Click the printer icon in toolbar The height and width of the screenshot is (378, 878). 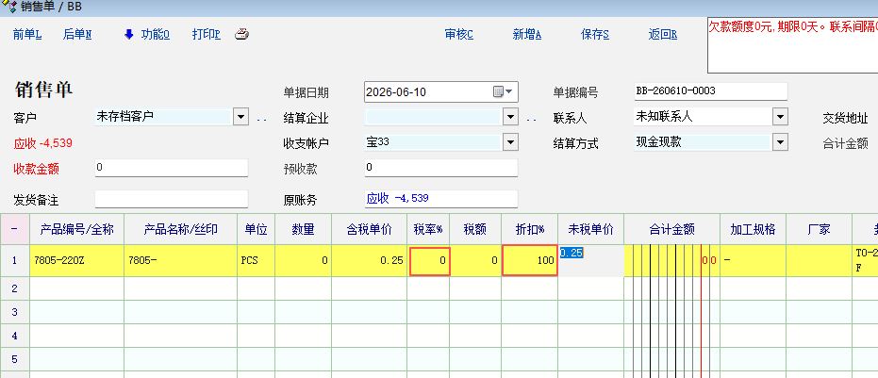(241, 34)
